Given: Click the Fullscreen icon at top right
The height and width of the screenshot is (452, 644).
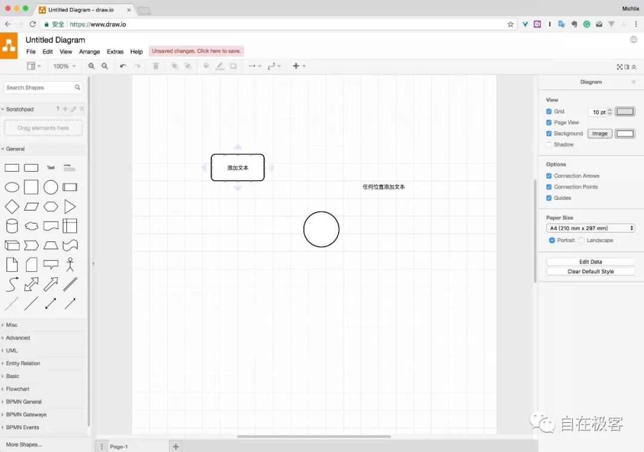Looking at the screenshot, I should point(620,67).
